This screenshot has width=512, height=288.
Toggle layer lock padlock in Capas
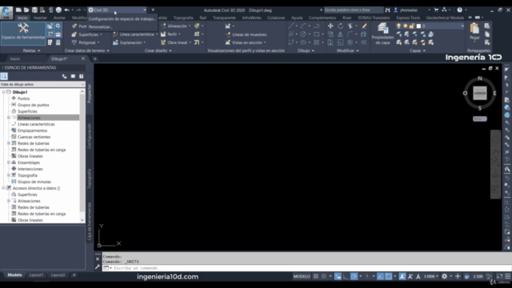[x=412, y=26]
